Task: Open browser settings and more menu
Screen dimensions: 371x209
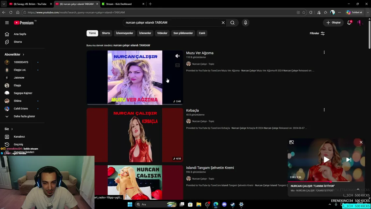Action: [x=339, y=12]
